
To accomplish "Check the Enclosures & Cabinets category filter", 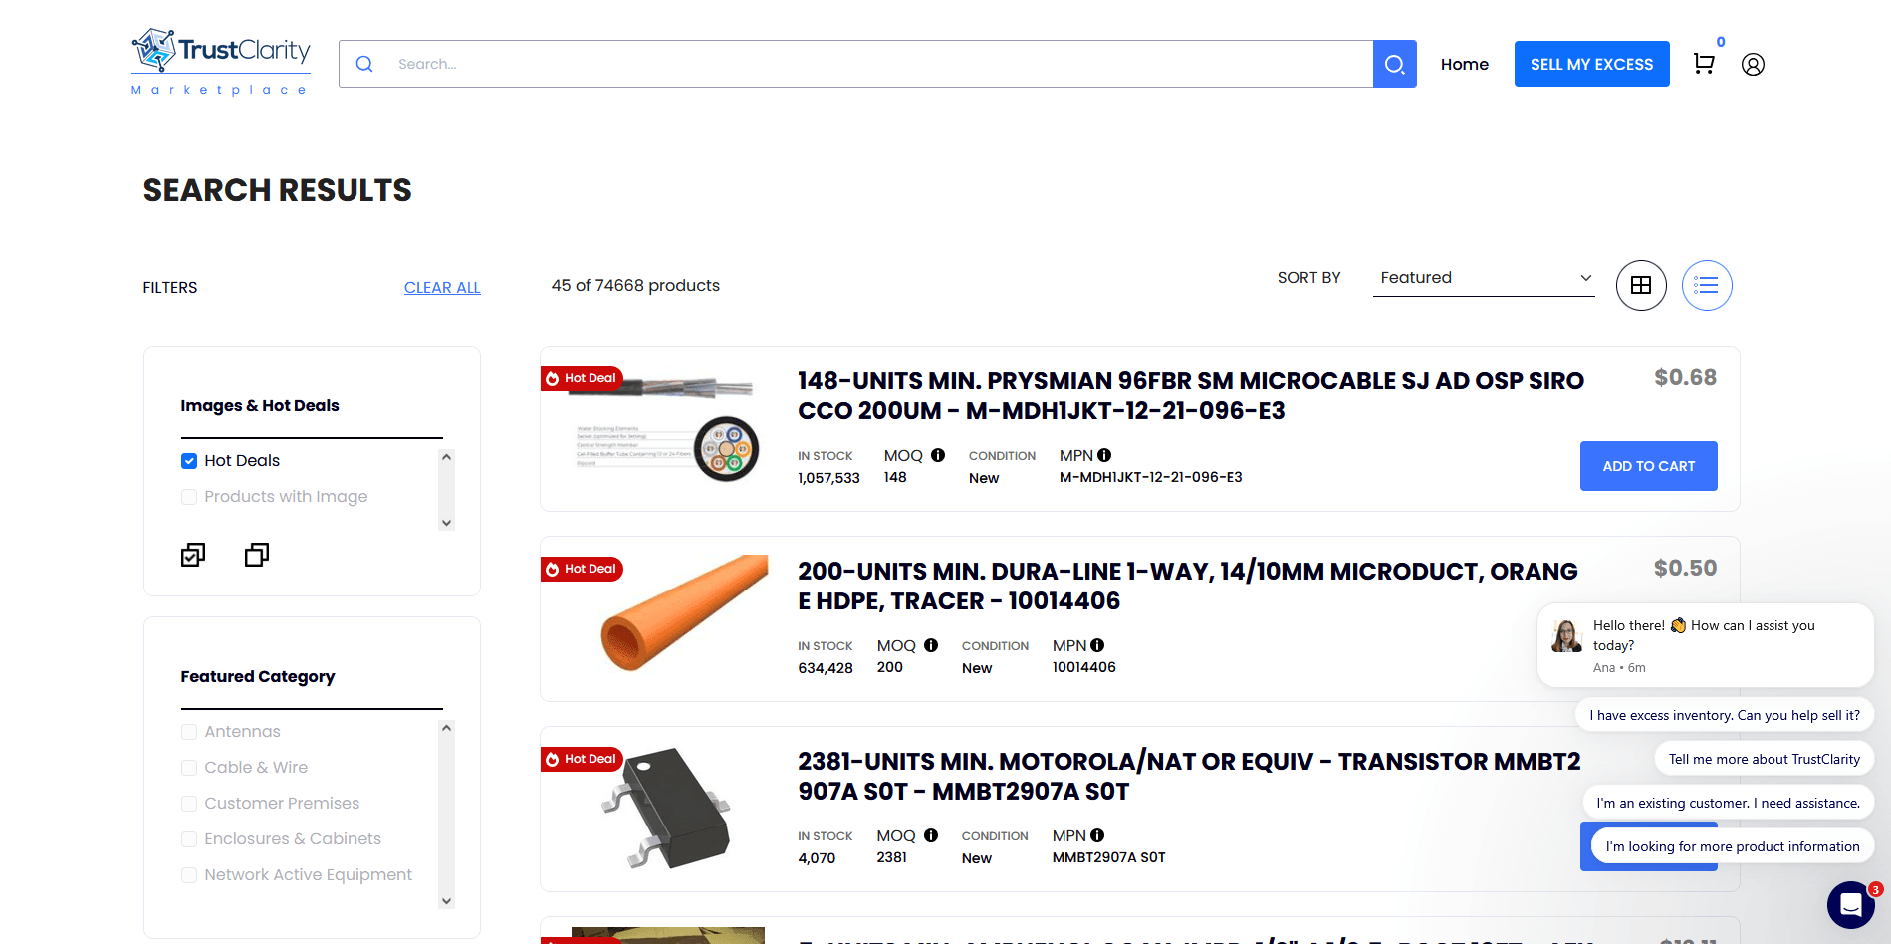I will tap(189, 838).
